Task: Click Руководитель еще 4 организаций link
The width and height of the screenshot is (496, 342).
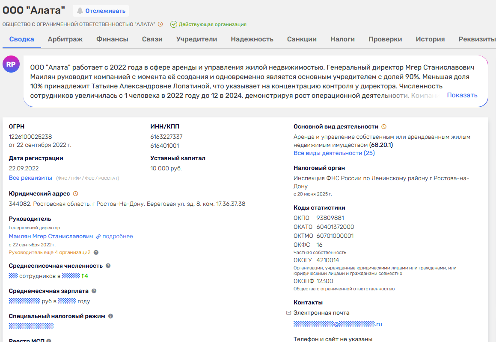Action: tap(50, 252)
